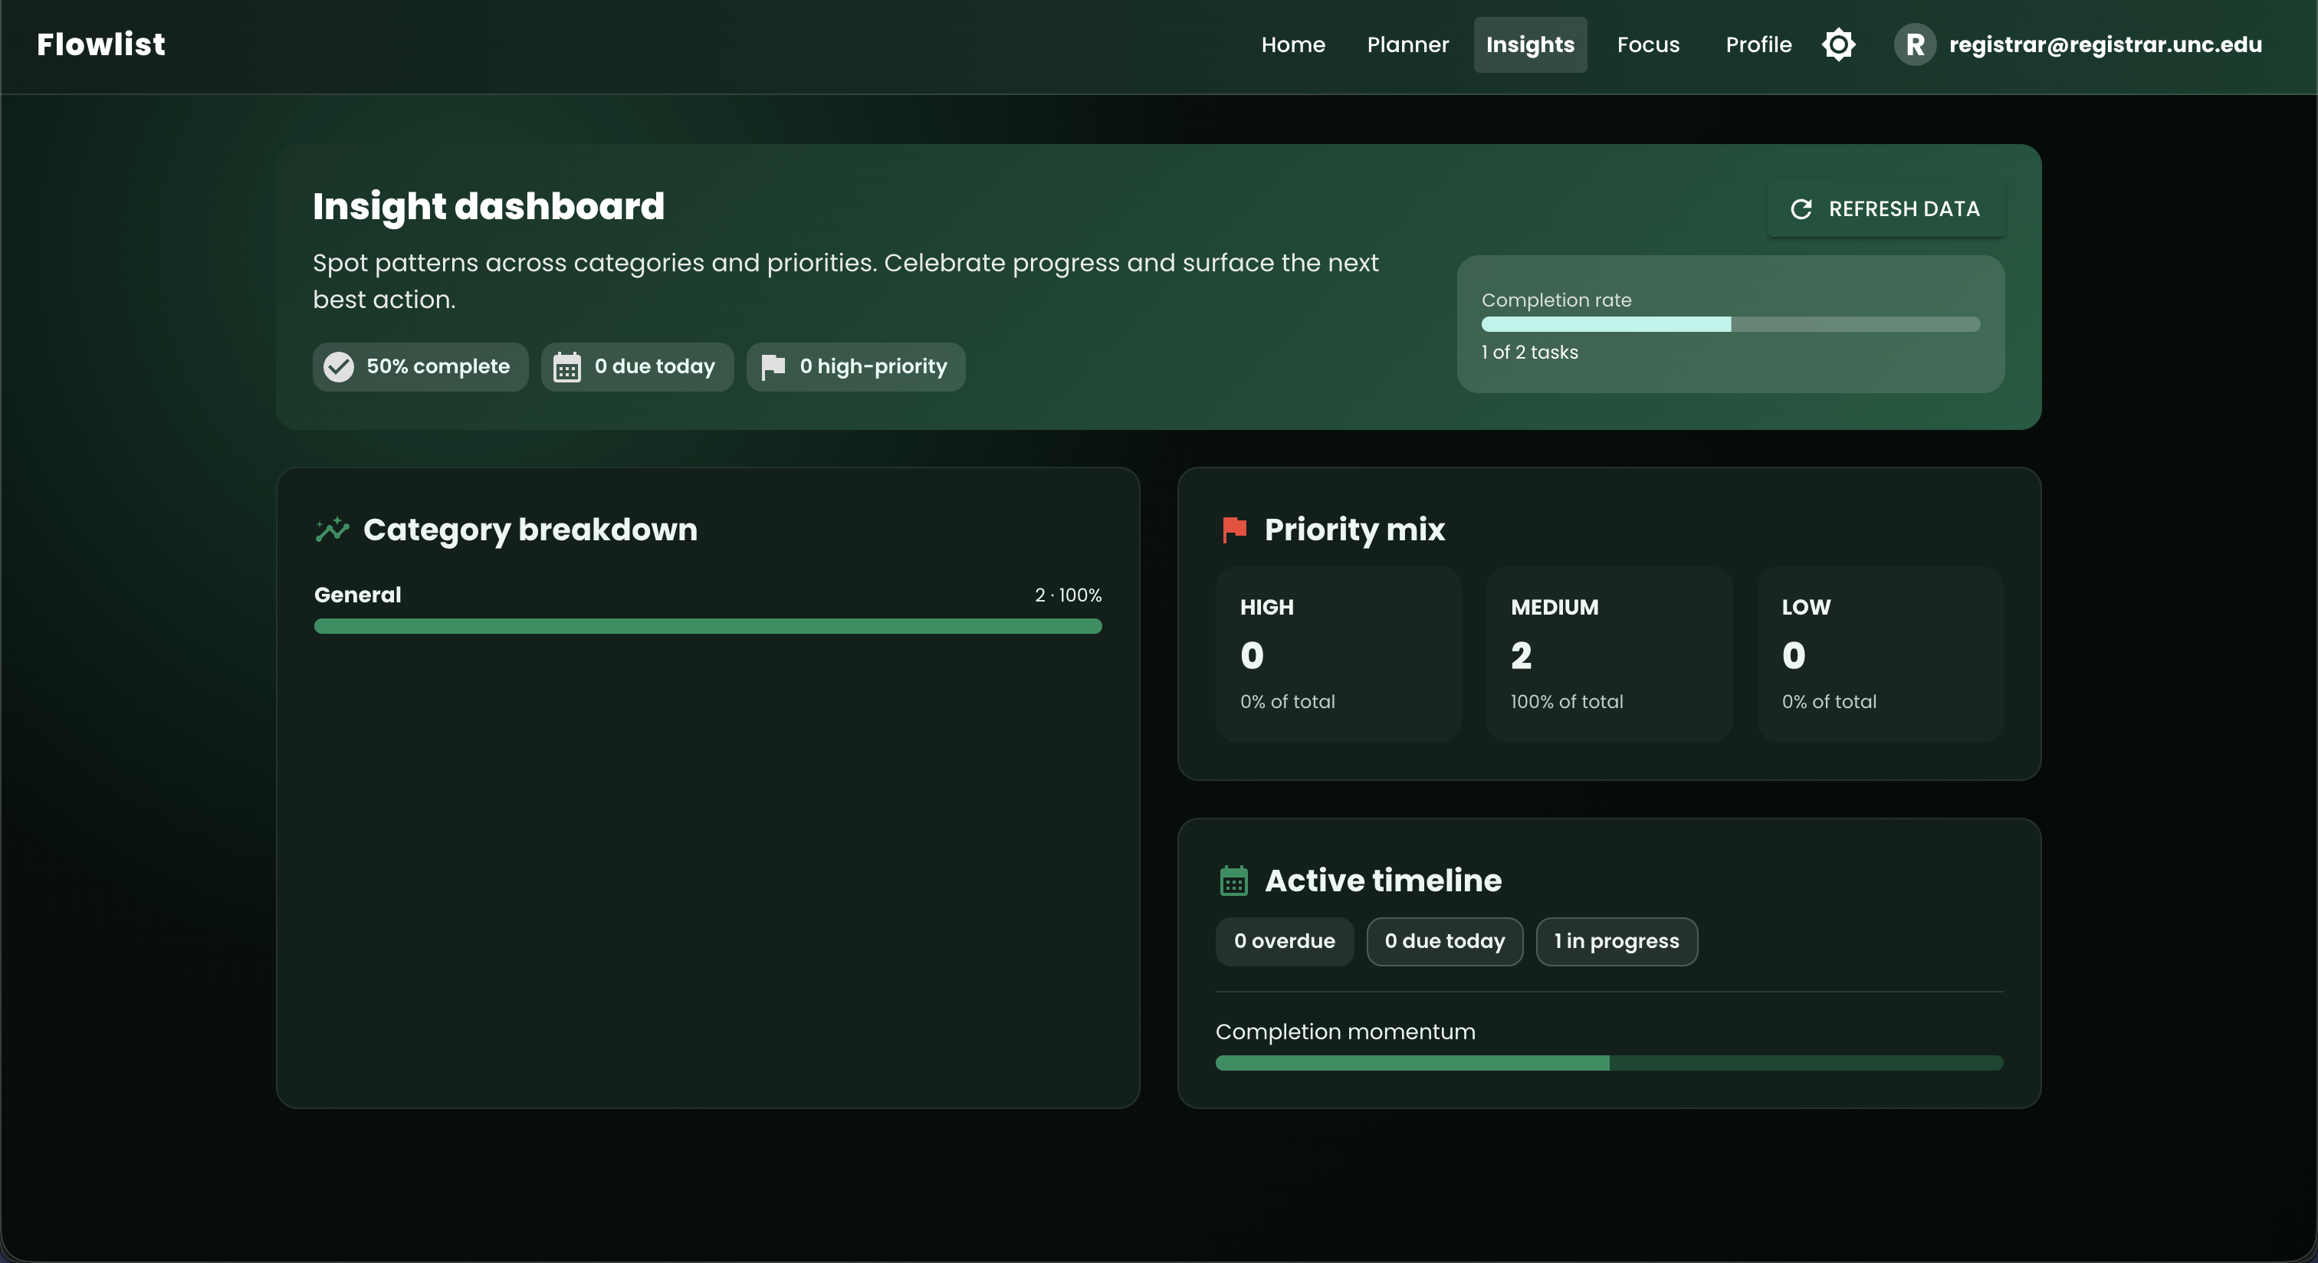Screen dimensions: 2318x1263
Task: Click the calendar icon on 0 due today badge
Action: [567, 366]
